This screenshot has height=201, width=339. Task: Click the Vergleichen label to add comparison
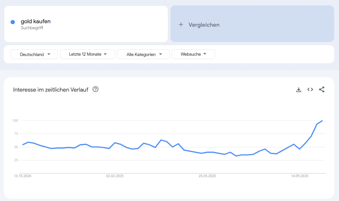[x=204, y=25]
